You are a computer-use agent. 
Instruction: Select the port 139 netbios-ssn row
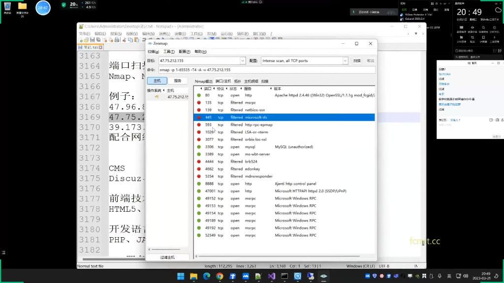tap(284, 110)
